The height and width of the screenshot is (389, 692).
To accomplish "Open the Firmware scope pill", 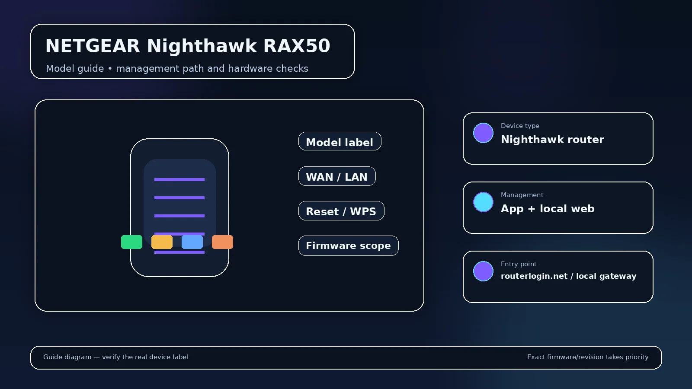I will pos(348,246).
